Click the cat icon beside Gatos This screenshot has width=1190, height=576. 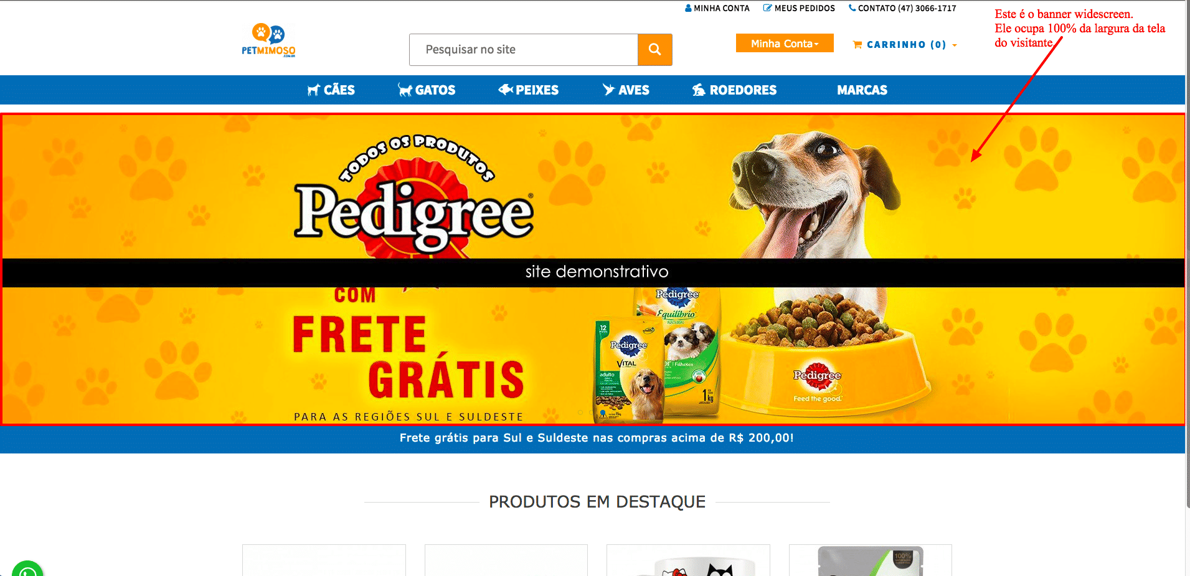pos(405,90)
